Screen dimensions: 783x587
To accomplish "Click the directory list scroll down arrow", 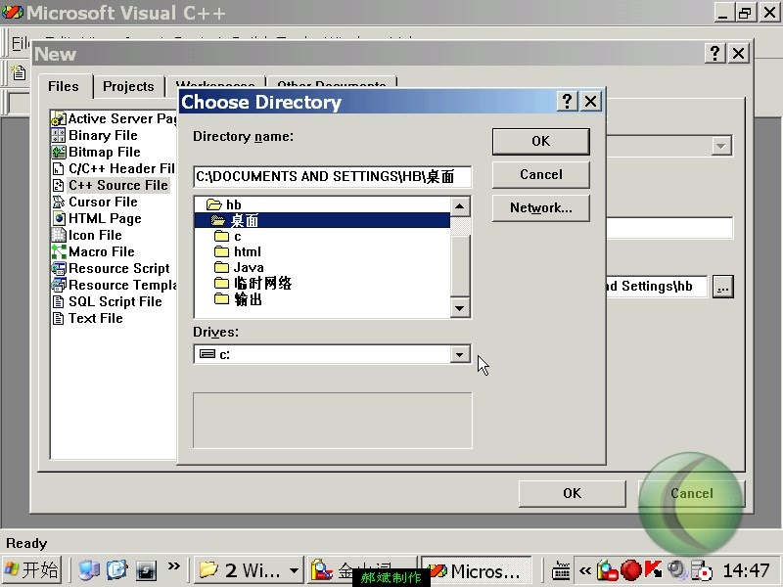I will [x=460, y=307].
